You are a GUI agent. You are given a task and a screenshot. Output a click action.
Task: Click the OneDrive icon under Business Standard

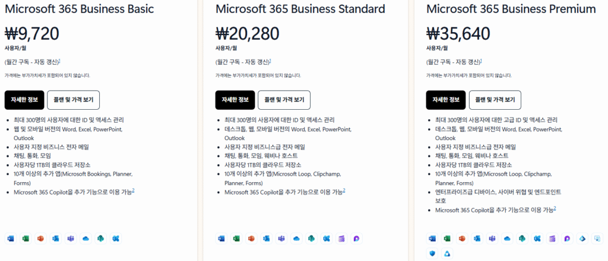296,238
